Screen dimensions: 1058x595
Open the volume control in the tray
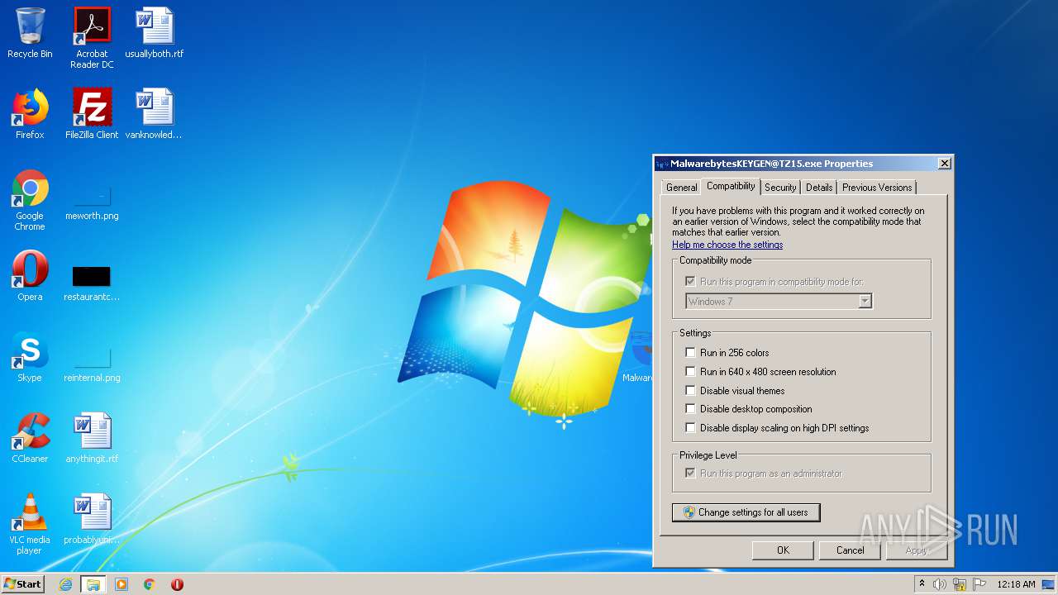coord(940,584)
